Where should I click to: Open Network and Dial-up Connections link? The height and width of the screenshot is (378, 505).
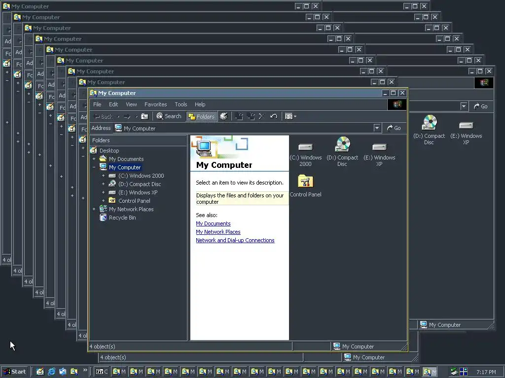235,240
